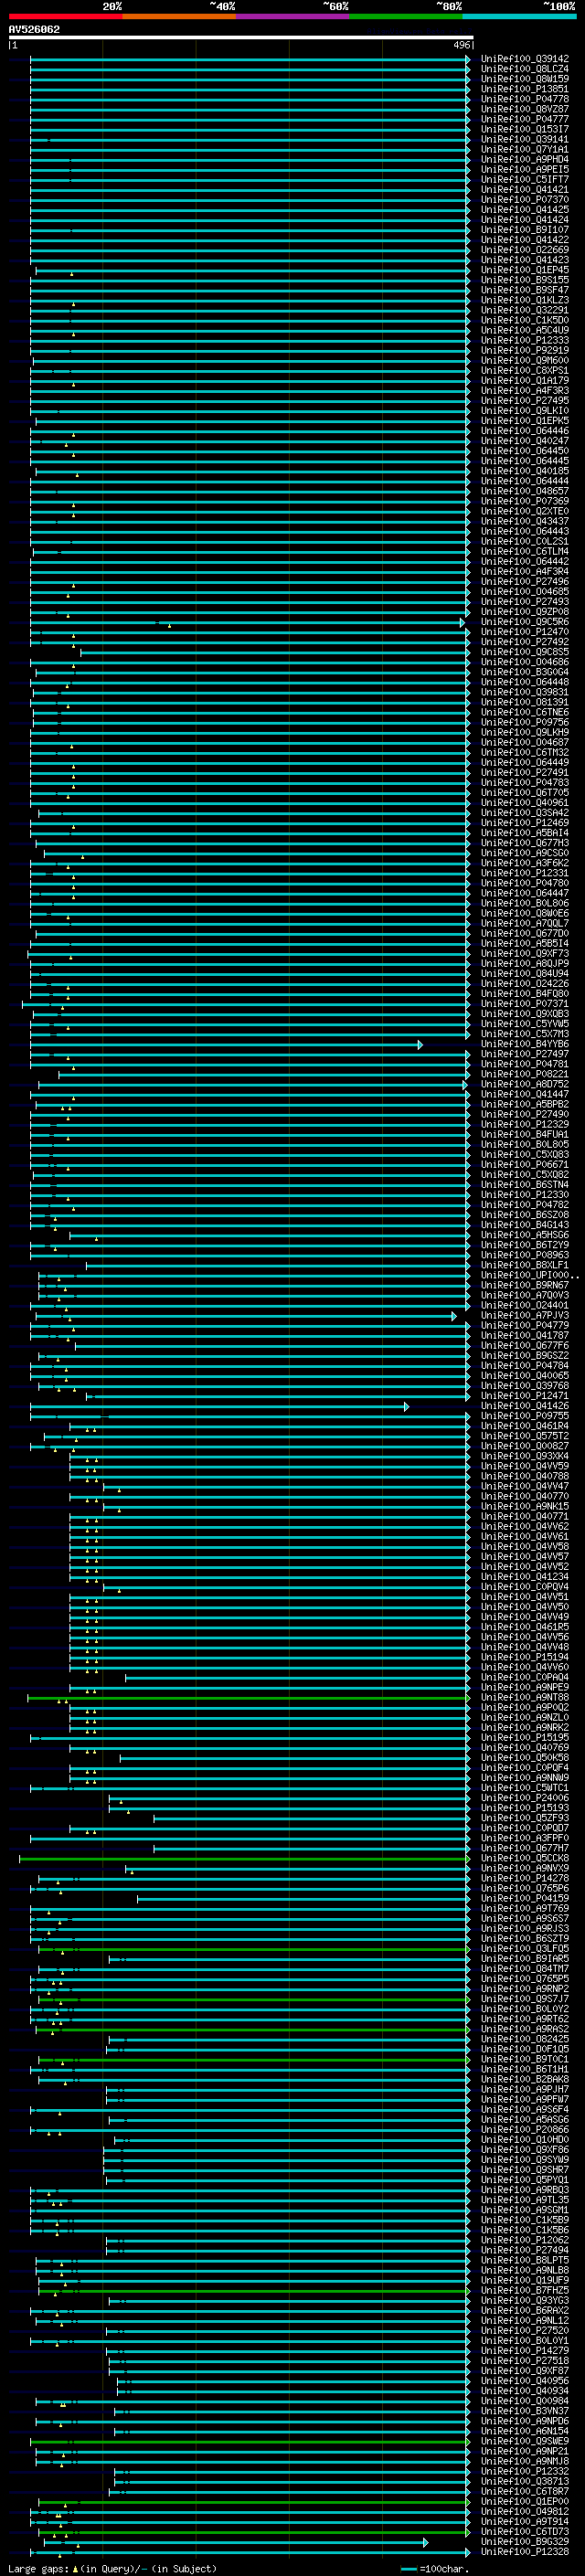Click the shortened alignment bar for UniRef100_Q9C5R6
This screenshot has height=2576, width=585.
point(247,622)
